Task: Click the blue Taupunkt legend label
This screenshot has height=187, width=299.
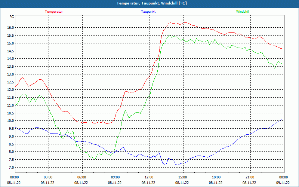Action: (148, 12)
